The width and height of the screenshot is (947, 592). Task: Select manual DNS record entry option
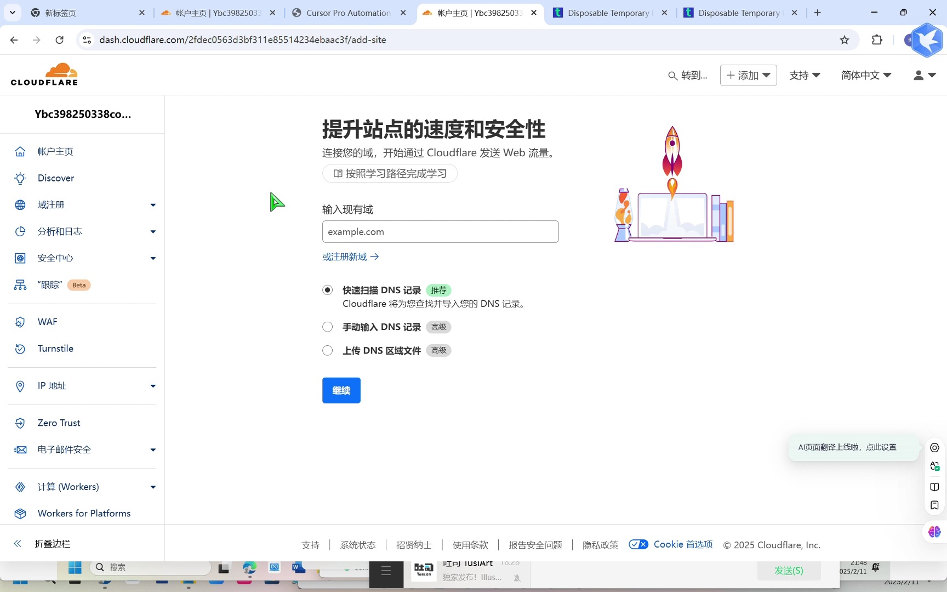tap(327, 327)
